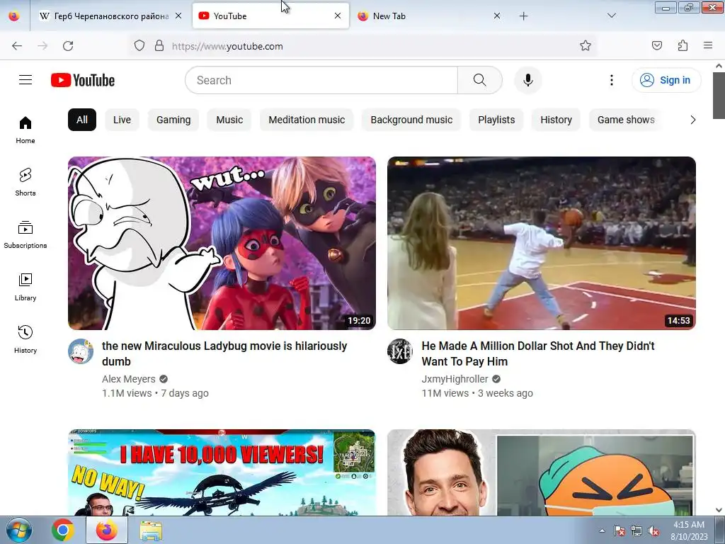Click the browser back arrow
The width and height of the screenshot is (725, 544).
tap(17, 46)
